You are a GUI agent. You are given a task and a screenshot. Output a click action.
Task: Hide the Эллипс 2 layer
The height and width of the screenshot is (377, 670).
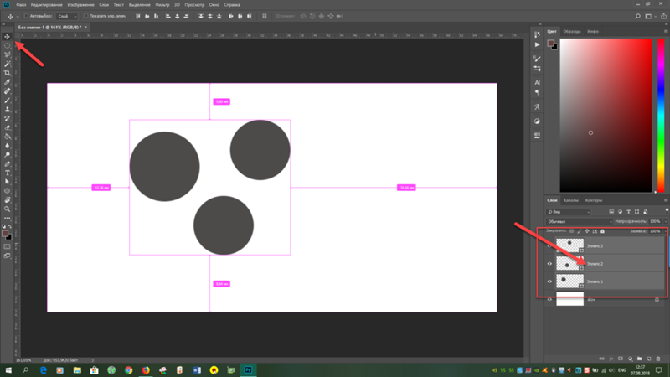coord(549,264)
